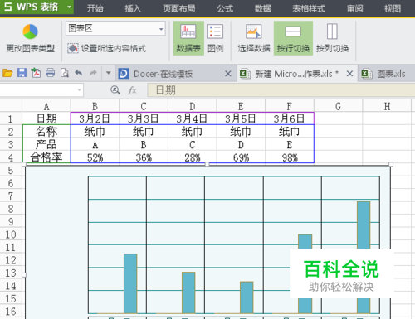Select column A header
This screenshot has height=319, width=415.
[x=46, y=106]
